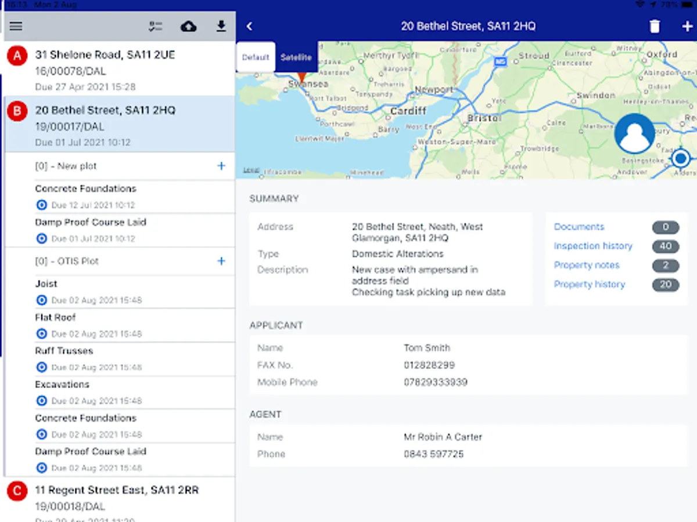The height and width of the screenshot is (522, 697).
Task: Tap the header title 20 Bethel Street, SA11 2HQ
Action: pos(468,26)
